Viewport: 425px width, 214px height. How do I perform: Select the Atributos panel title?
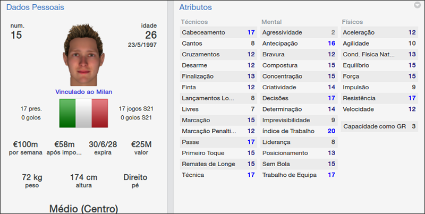[195, 7]
